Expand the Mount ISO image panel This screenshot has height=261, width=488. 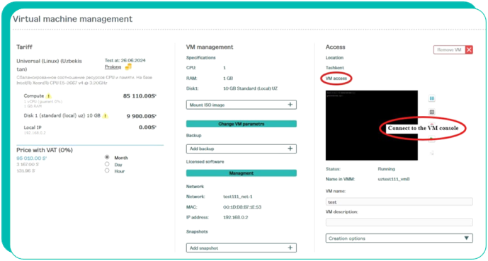(242, 105)
